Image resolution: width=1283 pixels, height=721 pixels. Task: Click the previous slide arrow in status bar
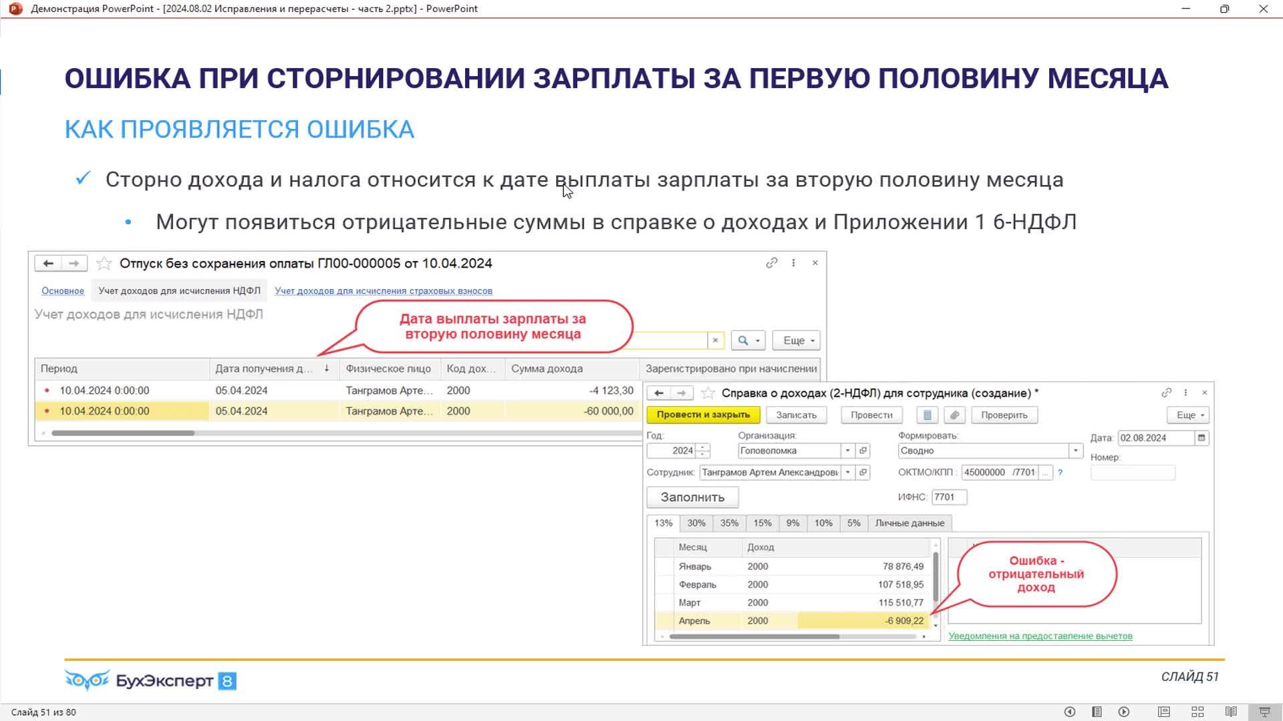point(1070,712)
